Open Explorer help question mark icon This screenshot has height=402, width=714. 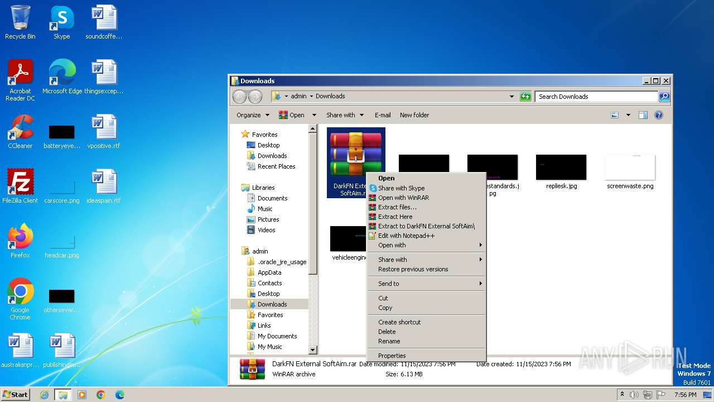pos(659,115)
